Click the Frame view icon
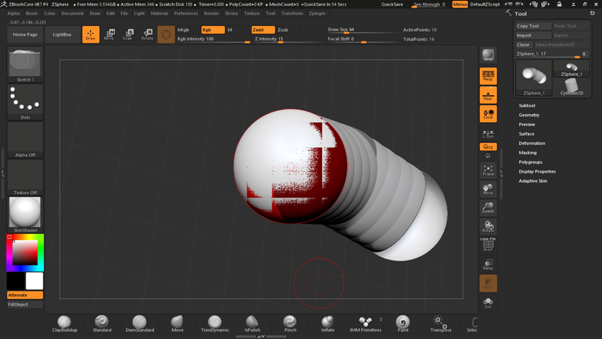The image size is (602, 339). [488, 170]
